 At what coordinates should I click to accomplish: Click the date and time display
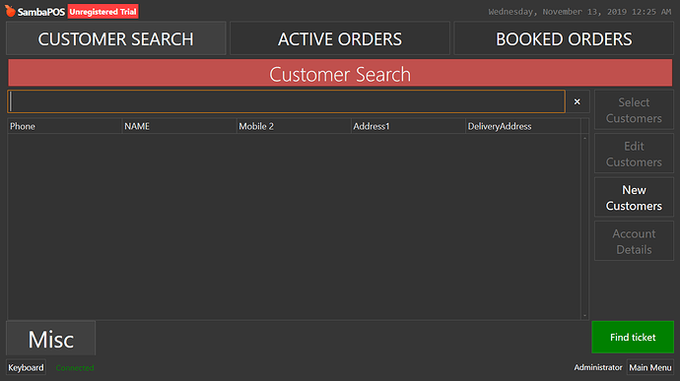(579, 12)
